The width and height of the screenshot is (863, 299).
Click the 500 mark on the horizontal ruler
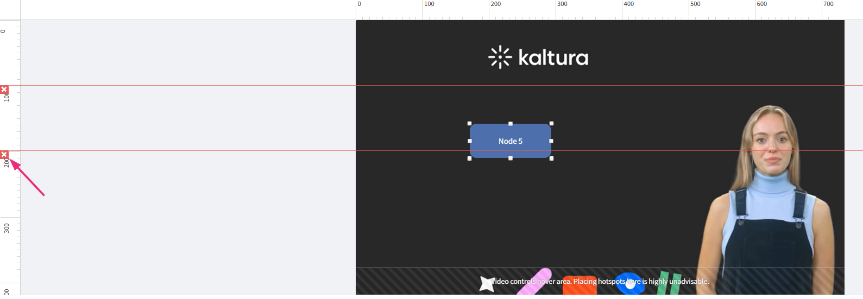click(695, 4)
